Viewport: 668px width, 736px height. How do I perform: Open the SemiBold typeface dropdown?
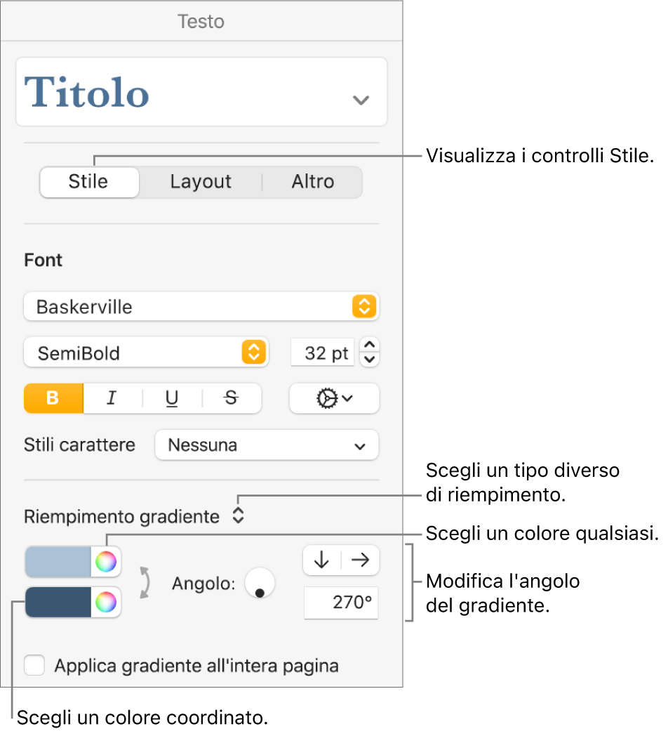[x=146, y=353]
